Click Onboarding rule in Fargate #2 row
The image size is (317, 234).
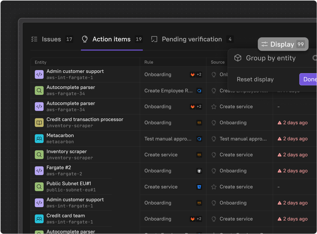click(x=158, y=171)
